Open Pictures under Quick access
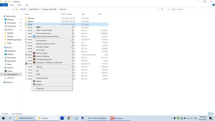 [10, 30]
